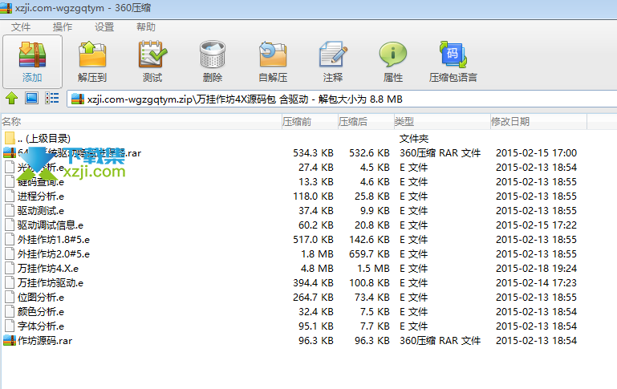
Task: Click date 2015-02-14 17:23
Action: 536,283
